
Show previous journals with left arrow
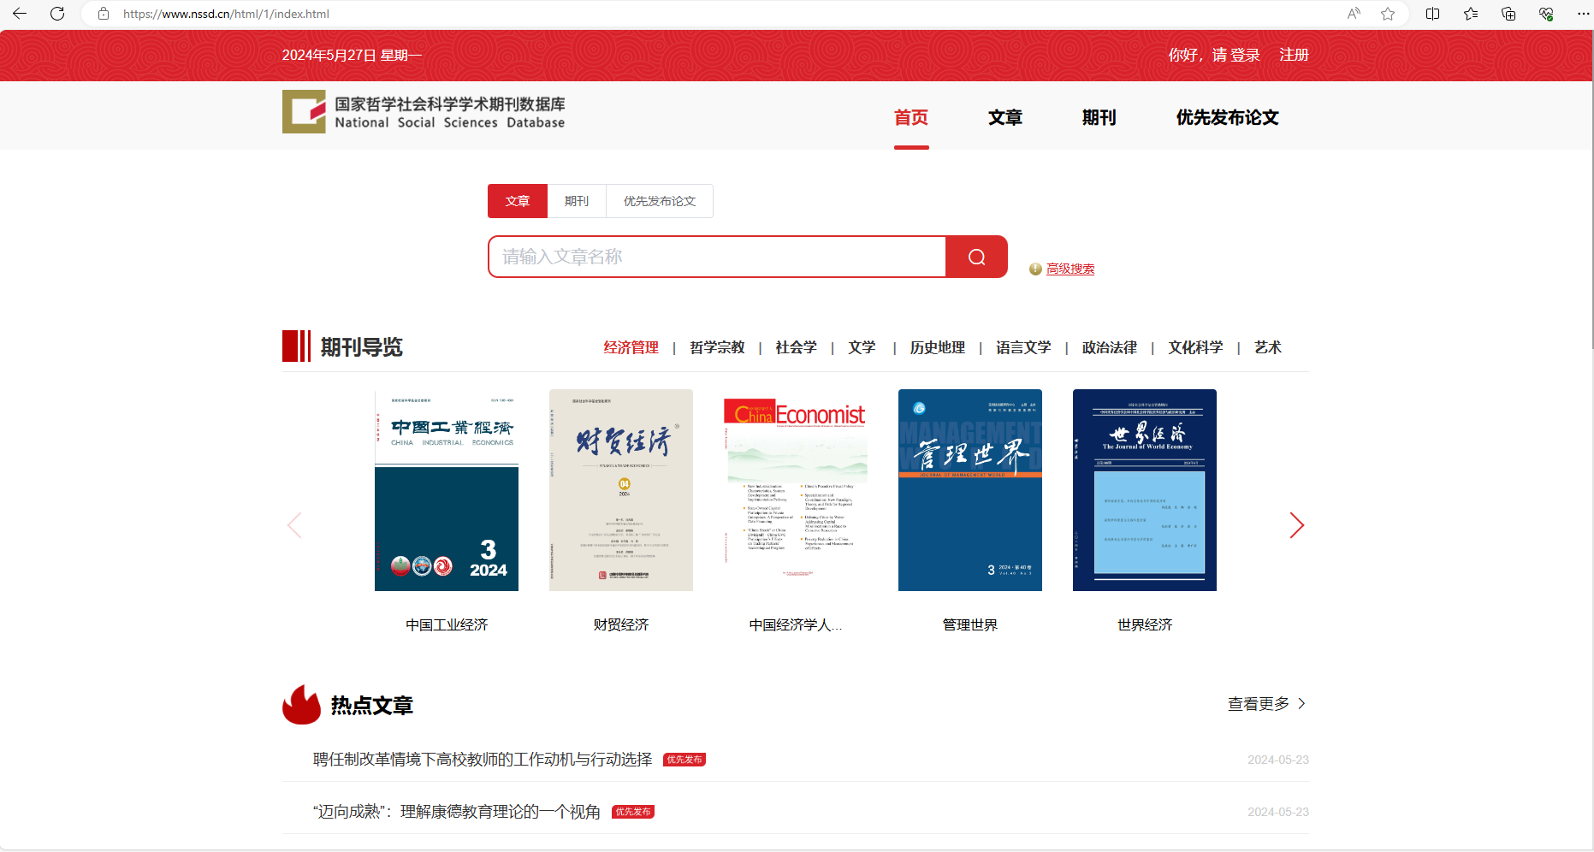point(295,525)
